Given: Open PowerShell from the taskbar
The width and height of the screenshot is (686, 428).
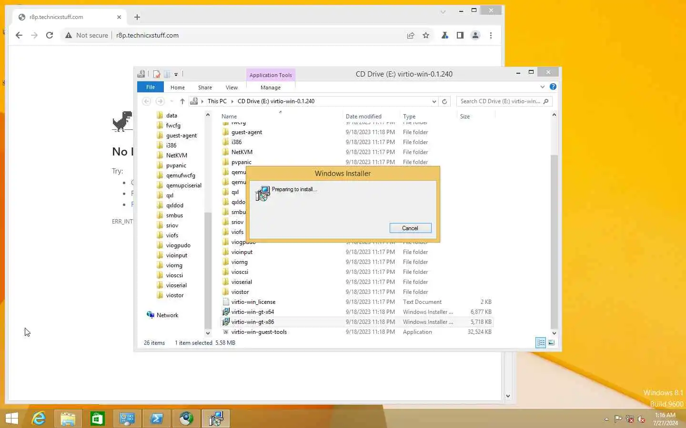Looking at the screenshot, I should coord(157,418).
